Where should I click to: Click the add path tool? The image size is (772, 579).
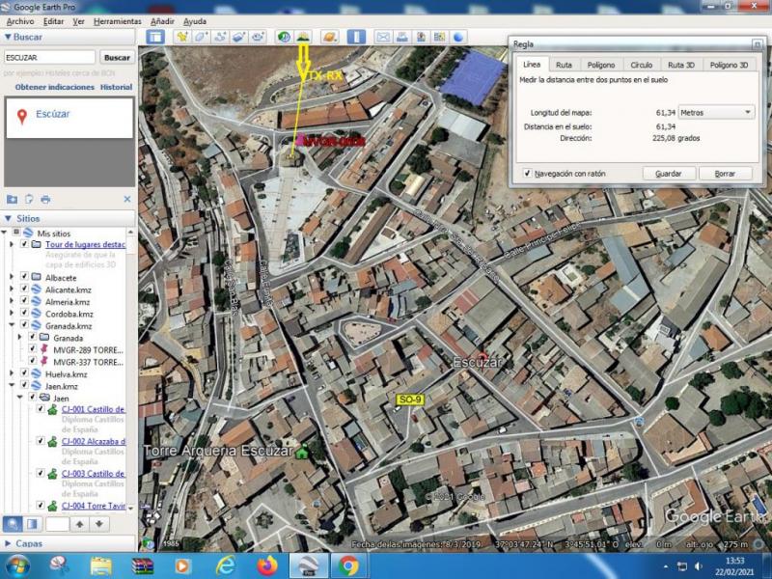tap(220, 37)
